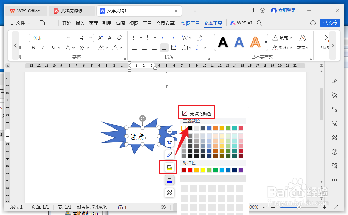Center align the text
The height and width of the screenshot is (215, 348).
point(144,48)
